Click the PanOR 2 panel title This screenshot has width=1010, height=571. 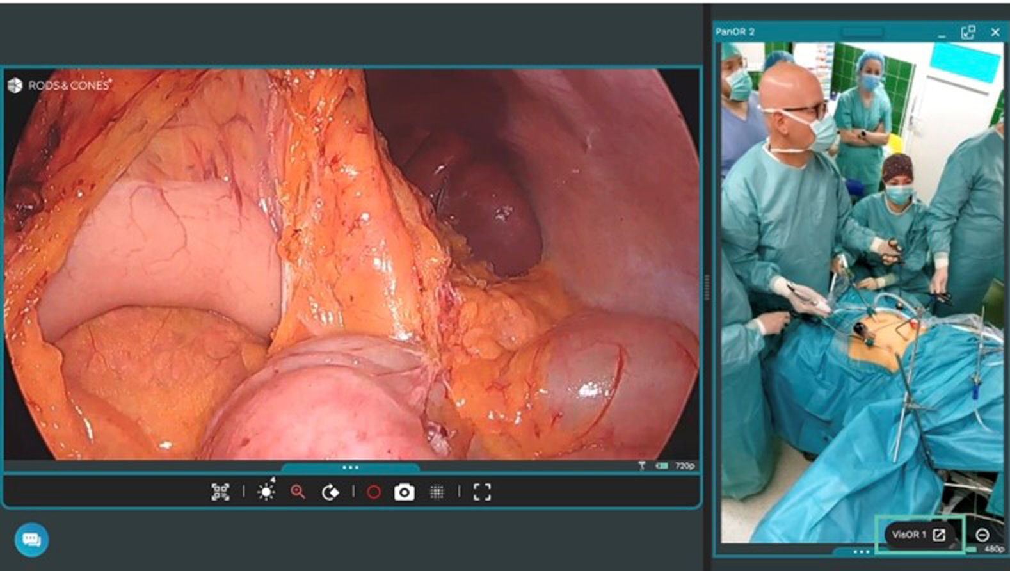(x=735, y=31)
